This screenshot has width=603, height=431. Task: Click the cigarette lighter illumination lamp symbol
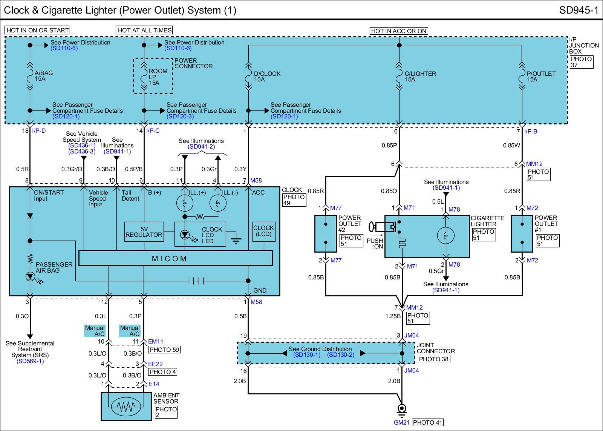pyautogui.click(x=445, y=236)
